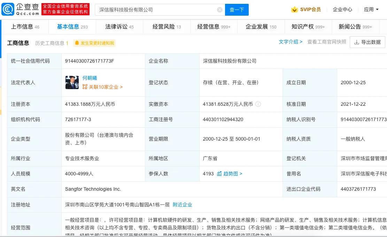Click the SVIP会员 diamond icon
Screen dimensions: 387x237
(x=294, y=10)
